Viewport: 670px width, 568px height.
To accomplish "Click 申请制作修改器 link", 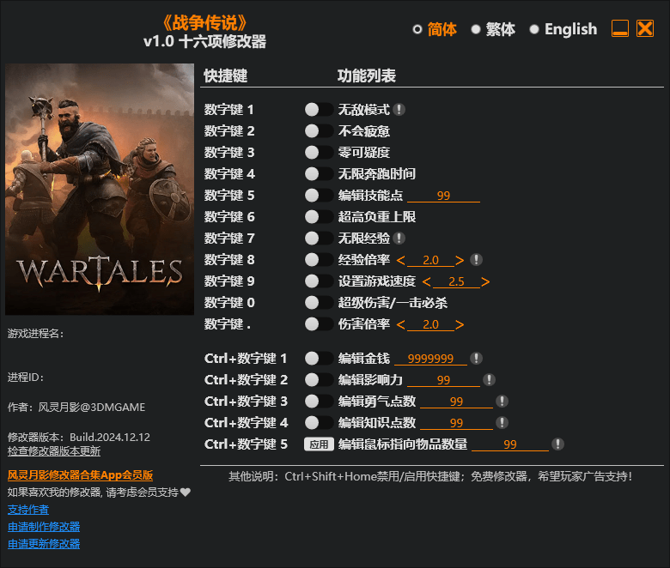I will click(x=44, y=527).
